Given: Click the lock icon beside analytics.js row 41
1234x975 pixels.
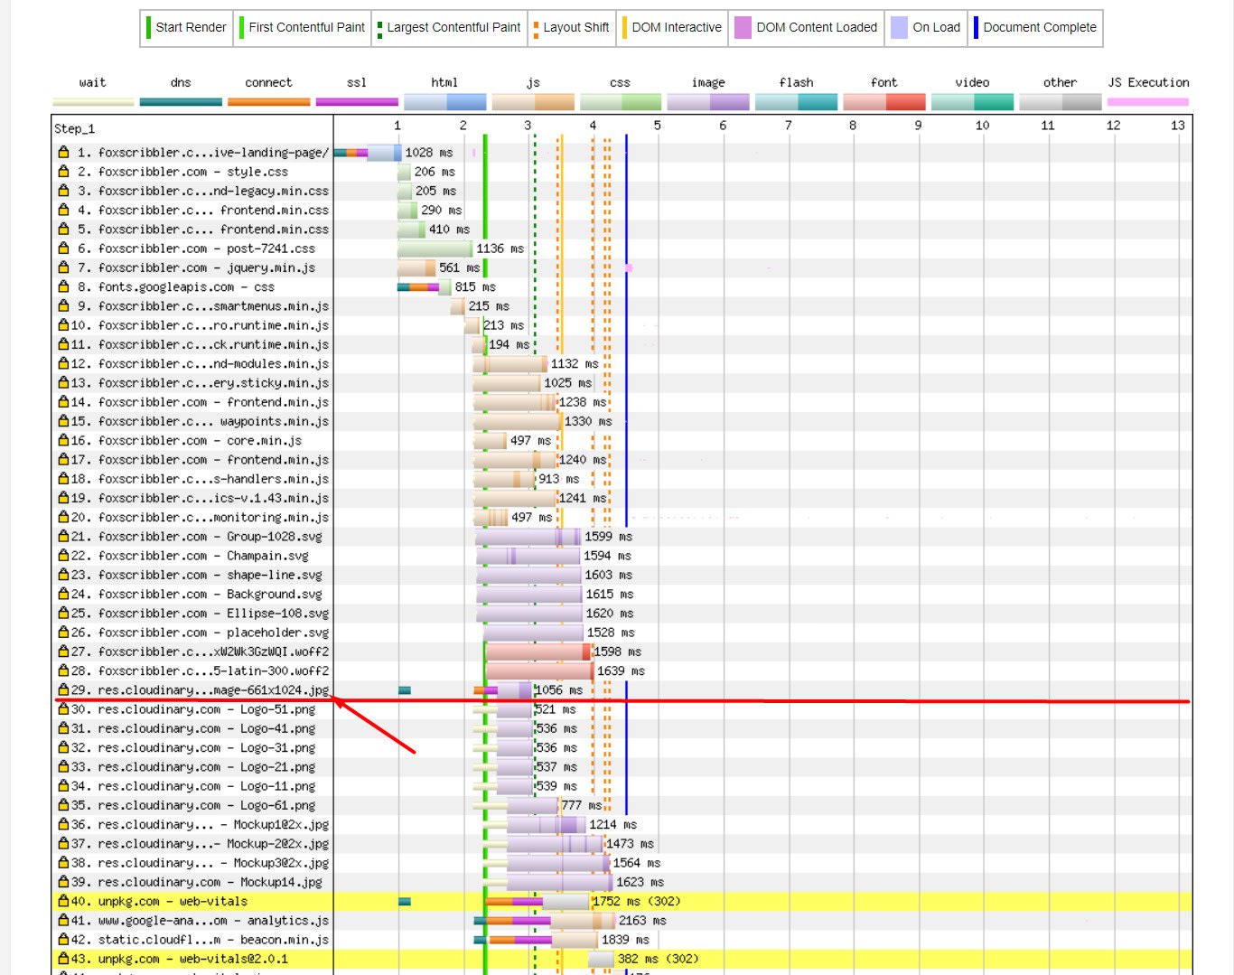Looking at the screenshot, I should click(x=63, y=920).
